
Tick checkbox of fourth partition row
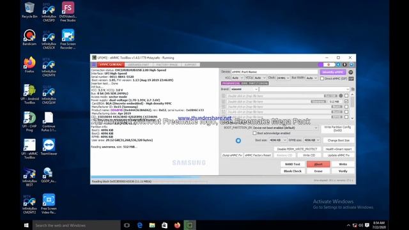346,112
